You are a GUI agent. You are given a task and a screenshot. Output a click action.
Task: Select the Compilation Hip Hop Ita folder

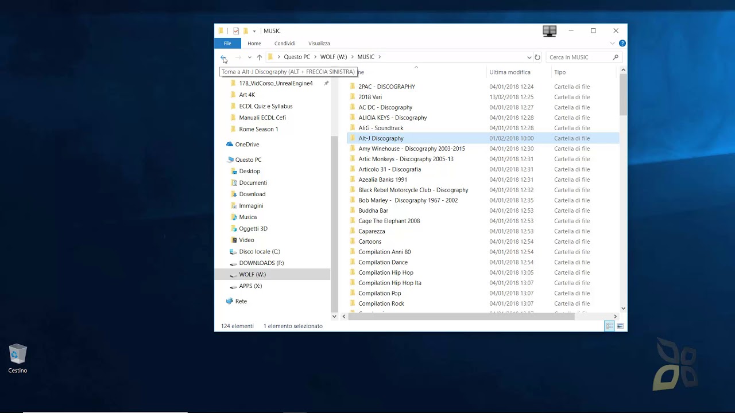pyautogui.click(x=390, y=283)
